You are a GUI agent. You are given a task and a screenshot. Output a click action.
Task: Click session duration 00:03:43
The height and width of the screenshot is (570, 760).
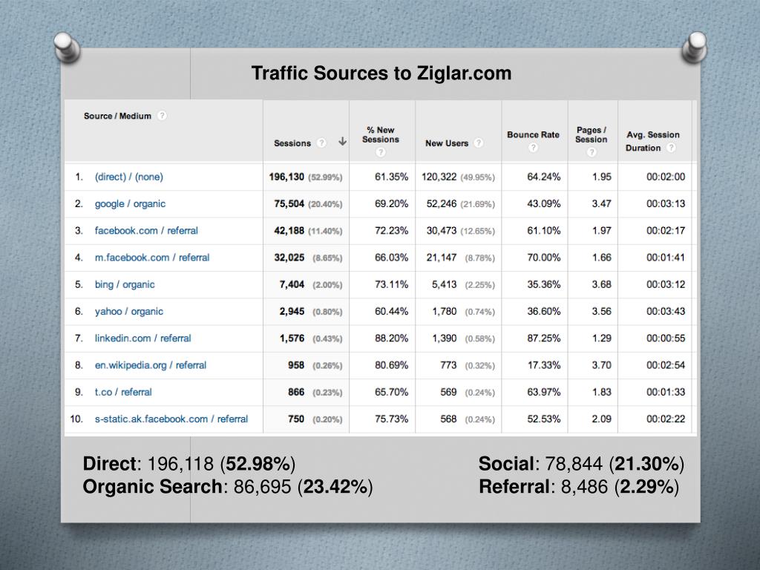coord(666,312)
